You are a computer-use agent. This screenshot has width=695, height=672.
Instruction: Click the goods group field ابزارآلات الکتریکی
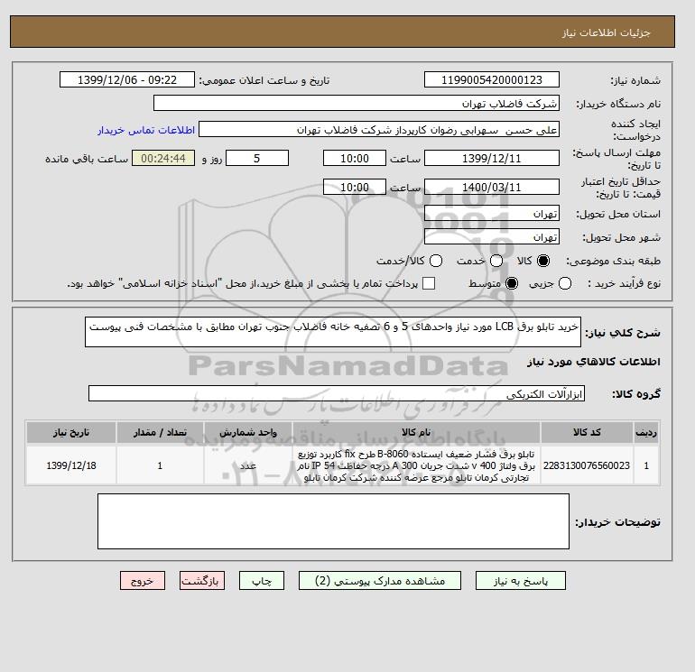(x=337, y=393)
